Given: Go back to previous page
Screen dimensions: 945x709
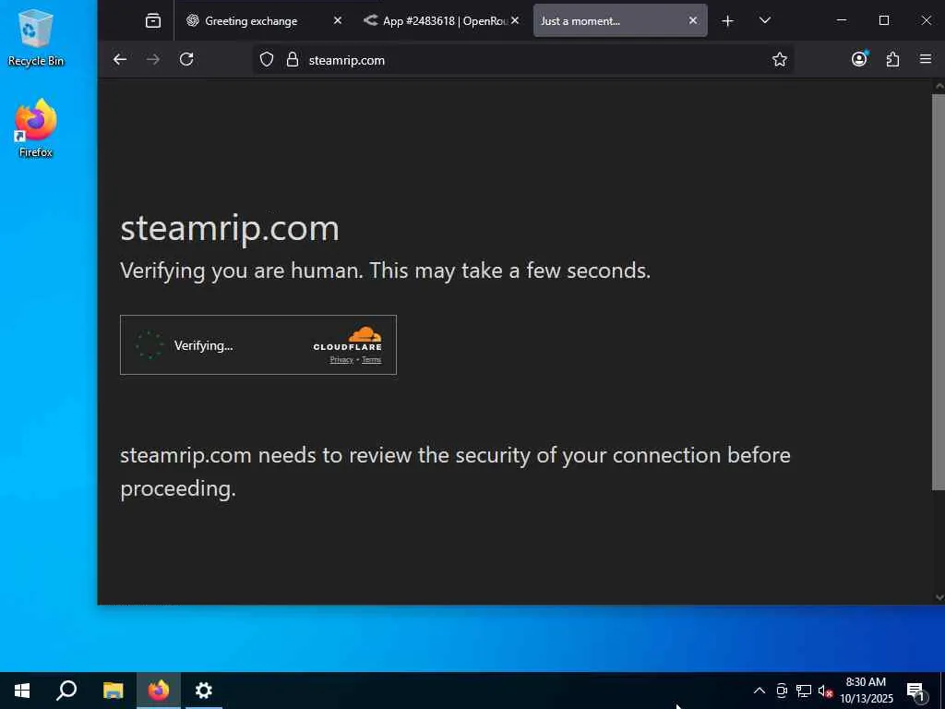Looking at the screenshot, I should (x=120, y=59).
